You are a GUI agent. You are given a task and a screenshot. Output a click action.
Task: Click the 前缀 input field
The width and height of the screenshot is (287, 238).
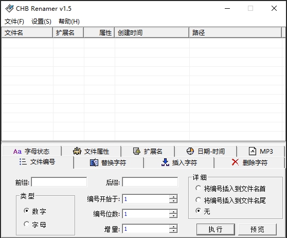(x=59, y=182)
